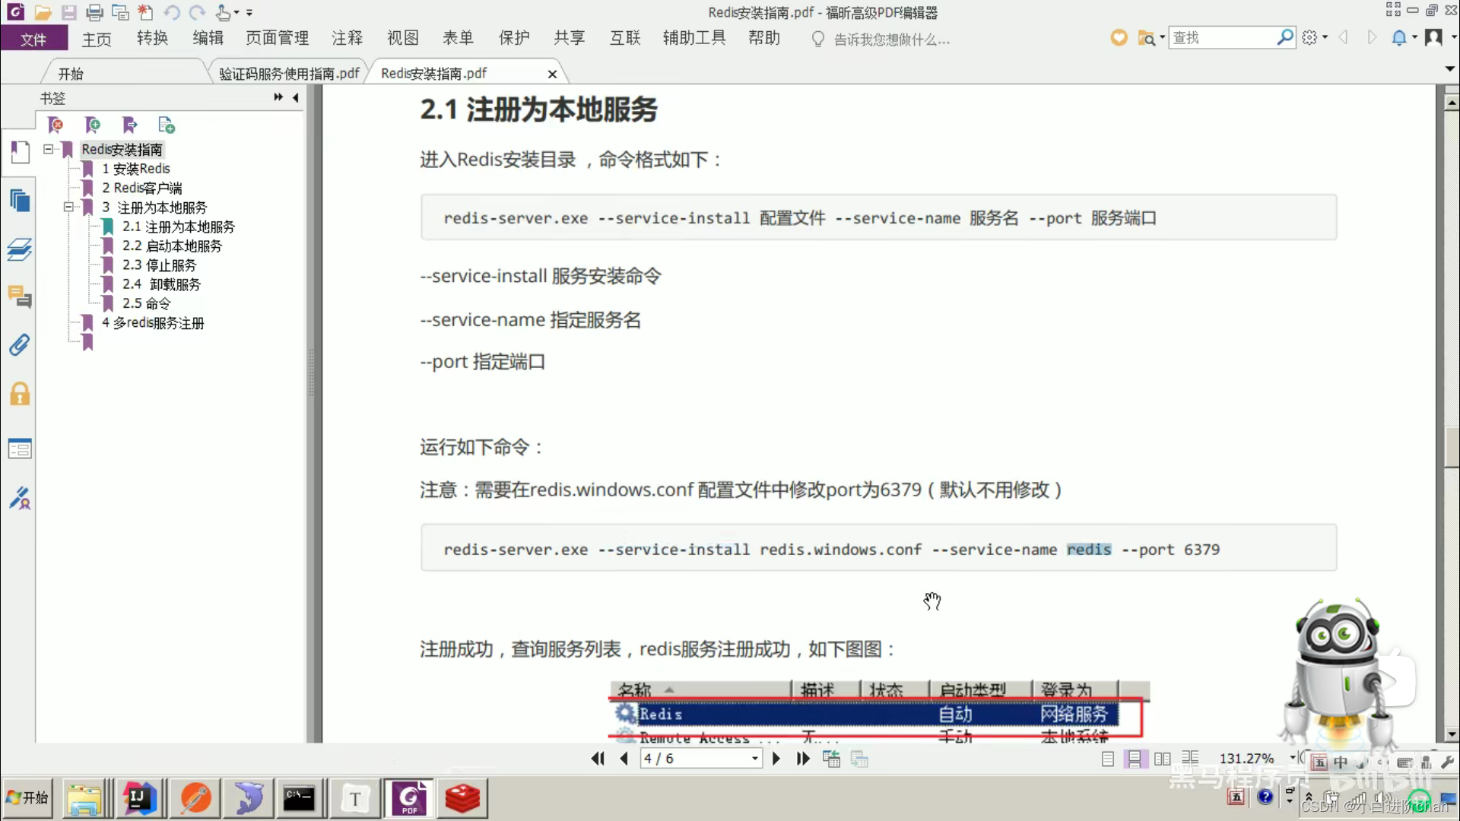Select bookmark 4 多redis服务注册

tap(153, 322)
